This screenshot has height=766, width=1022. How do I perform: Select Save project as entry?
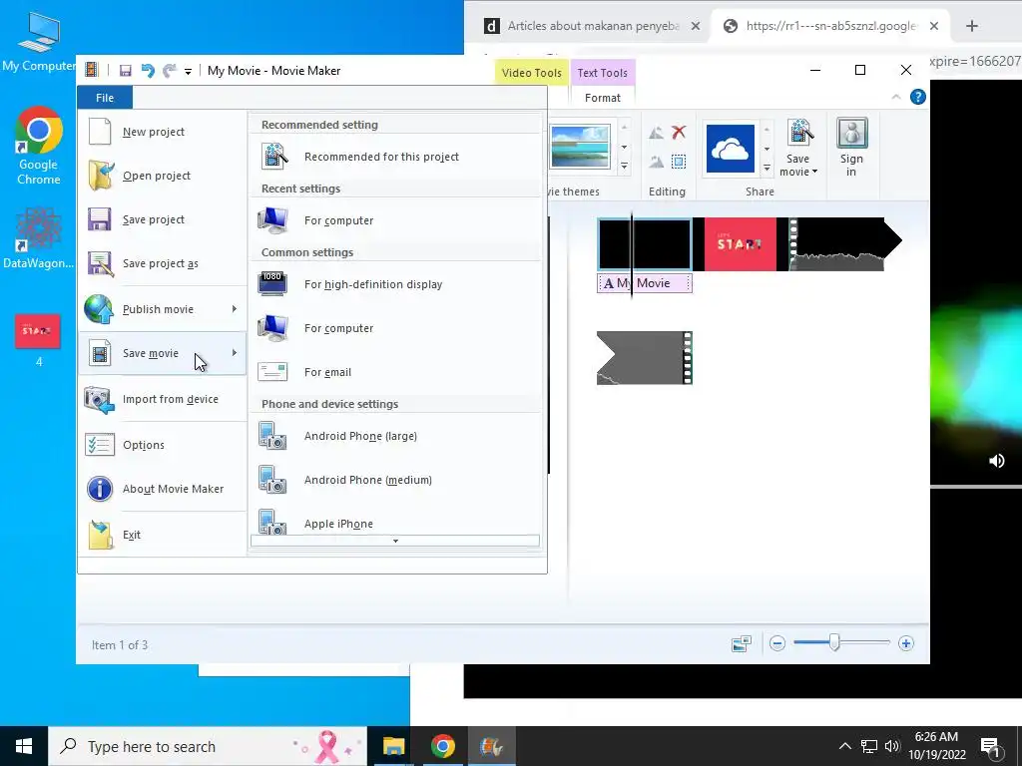click(162, 263)
